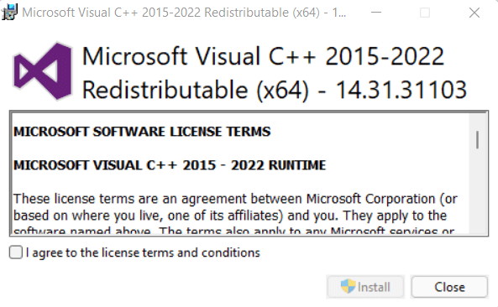Click the Install button
The height and width of the screenshot is (307, 498).
coord(365,287)
